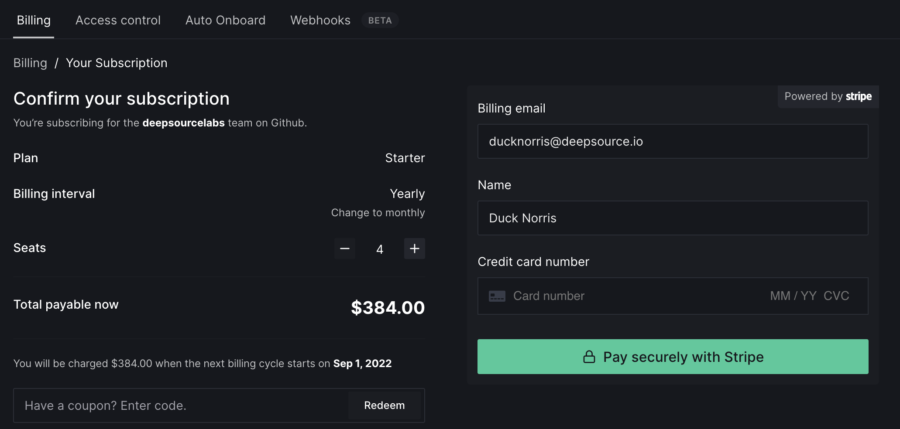Select the Starter plan label

405,158
